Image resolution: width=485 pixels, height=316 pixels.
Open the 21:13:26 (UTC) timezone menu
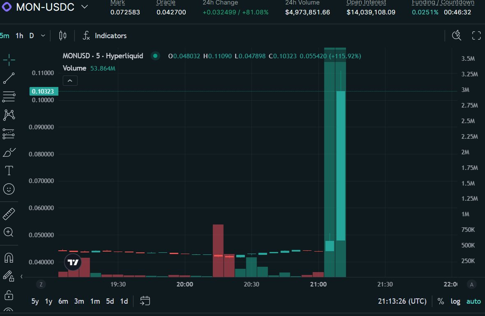point(402,301)
